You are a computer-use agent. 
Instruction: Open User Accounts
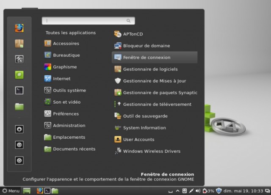pos(155,140)
